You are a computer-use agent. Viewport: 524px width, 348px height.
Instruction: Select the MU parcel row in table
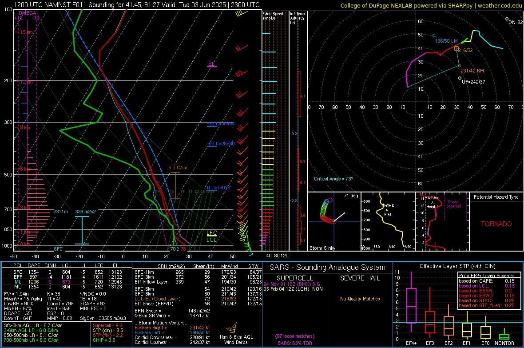click(x=67, y=287)
